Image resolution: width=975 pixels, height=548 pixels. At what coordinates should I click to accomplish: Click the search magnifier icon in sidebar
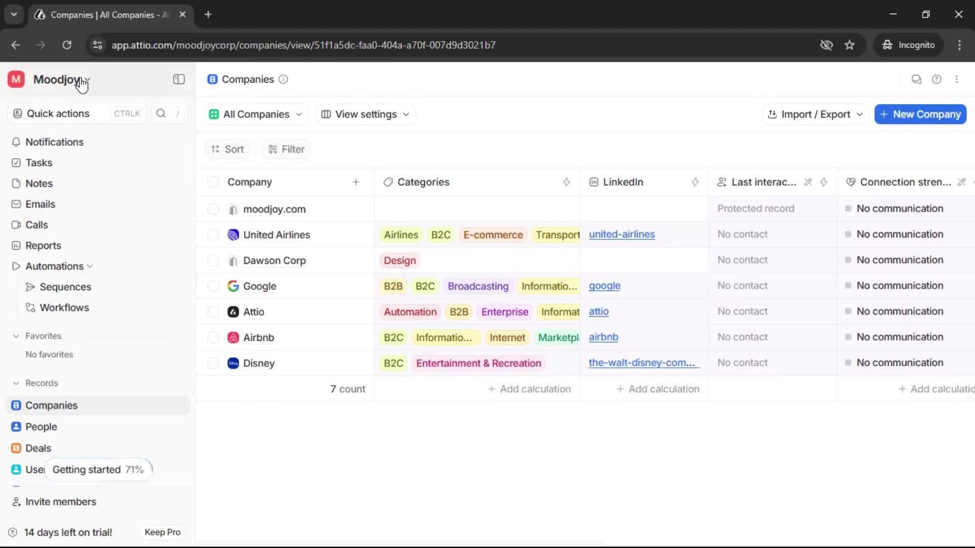click(x=161, y=113)
